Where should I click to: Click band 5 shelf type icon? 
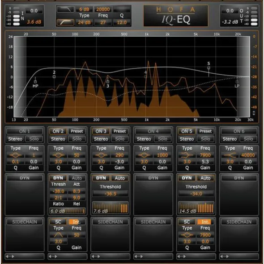187,155
